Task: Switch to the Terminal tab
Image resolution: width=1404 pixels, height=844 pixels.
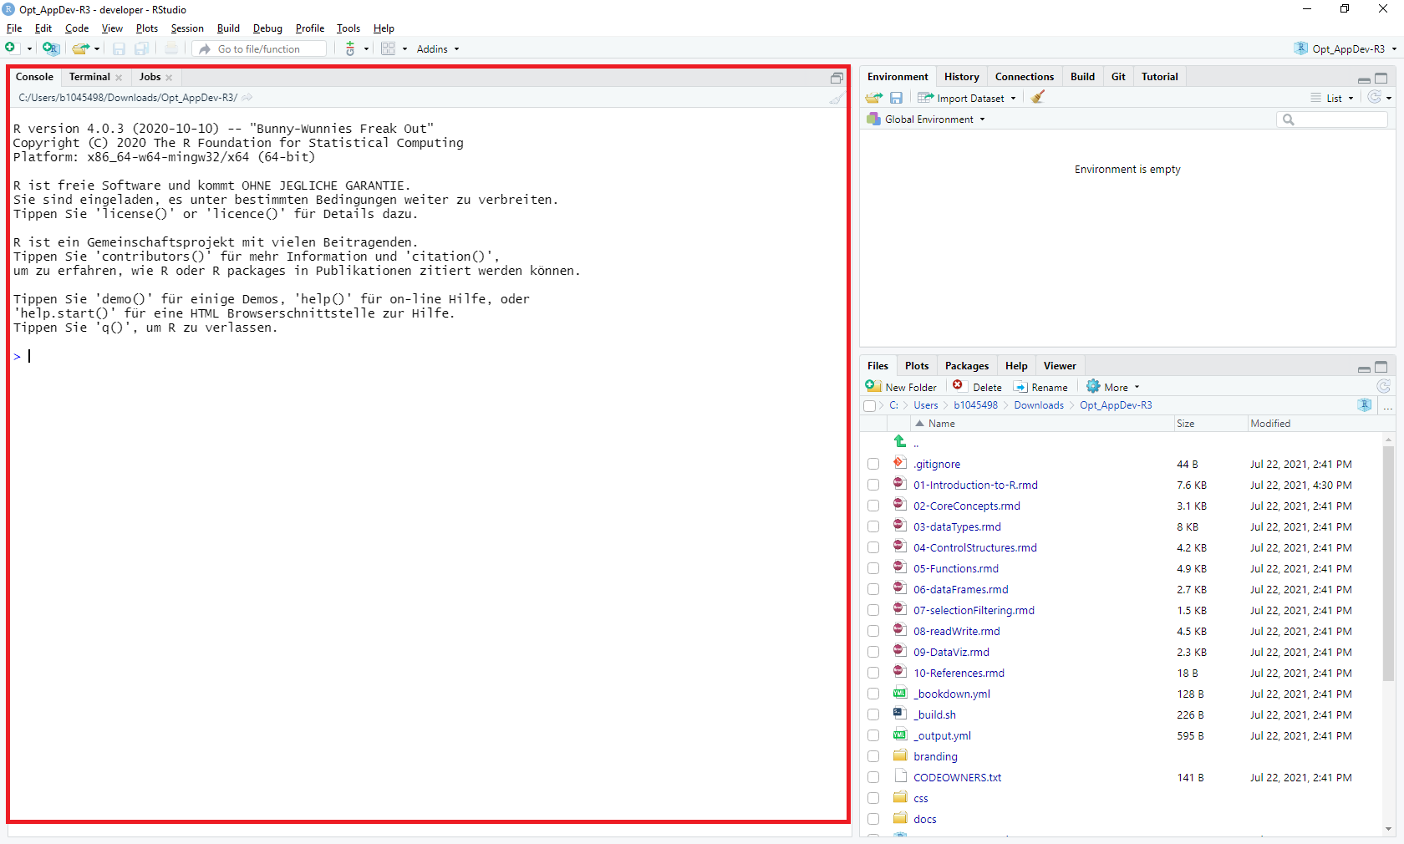Action: [89, 77]
